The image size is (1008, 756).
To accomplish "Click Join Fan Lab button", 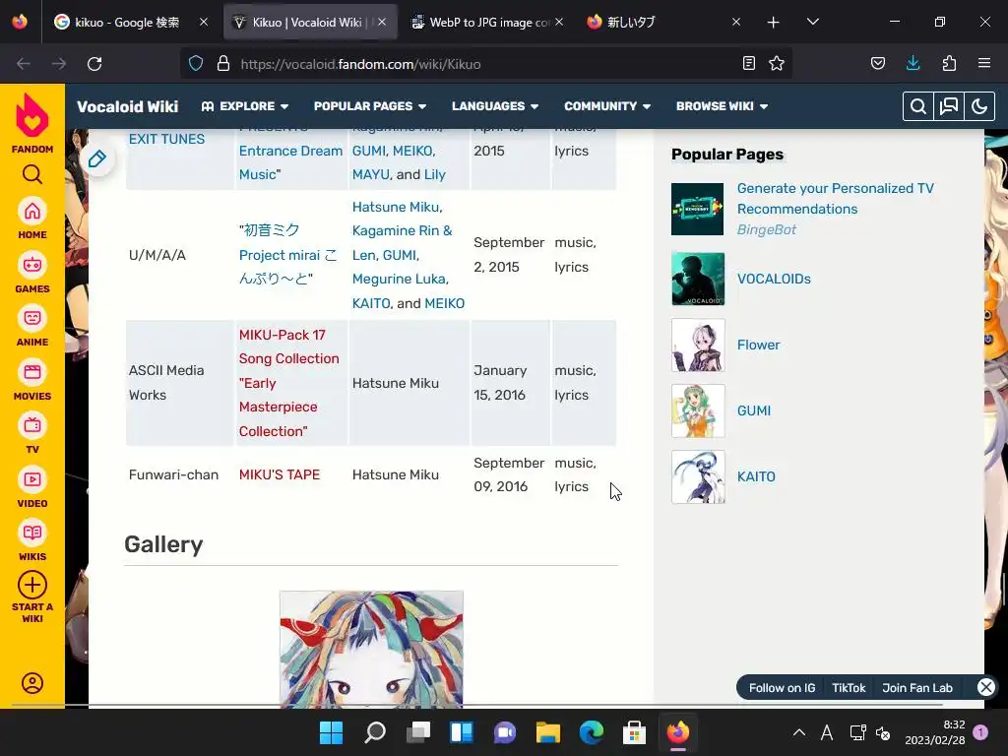I will (917, 688).
